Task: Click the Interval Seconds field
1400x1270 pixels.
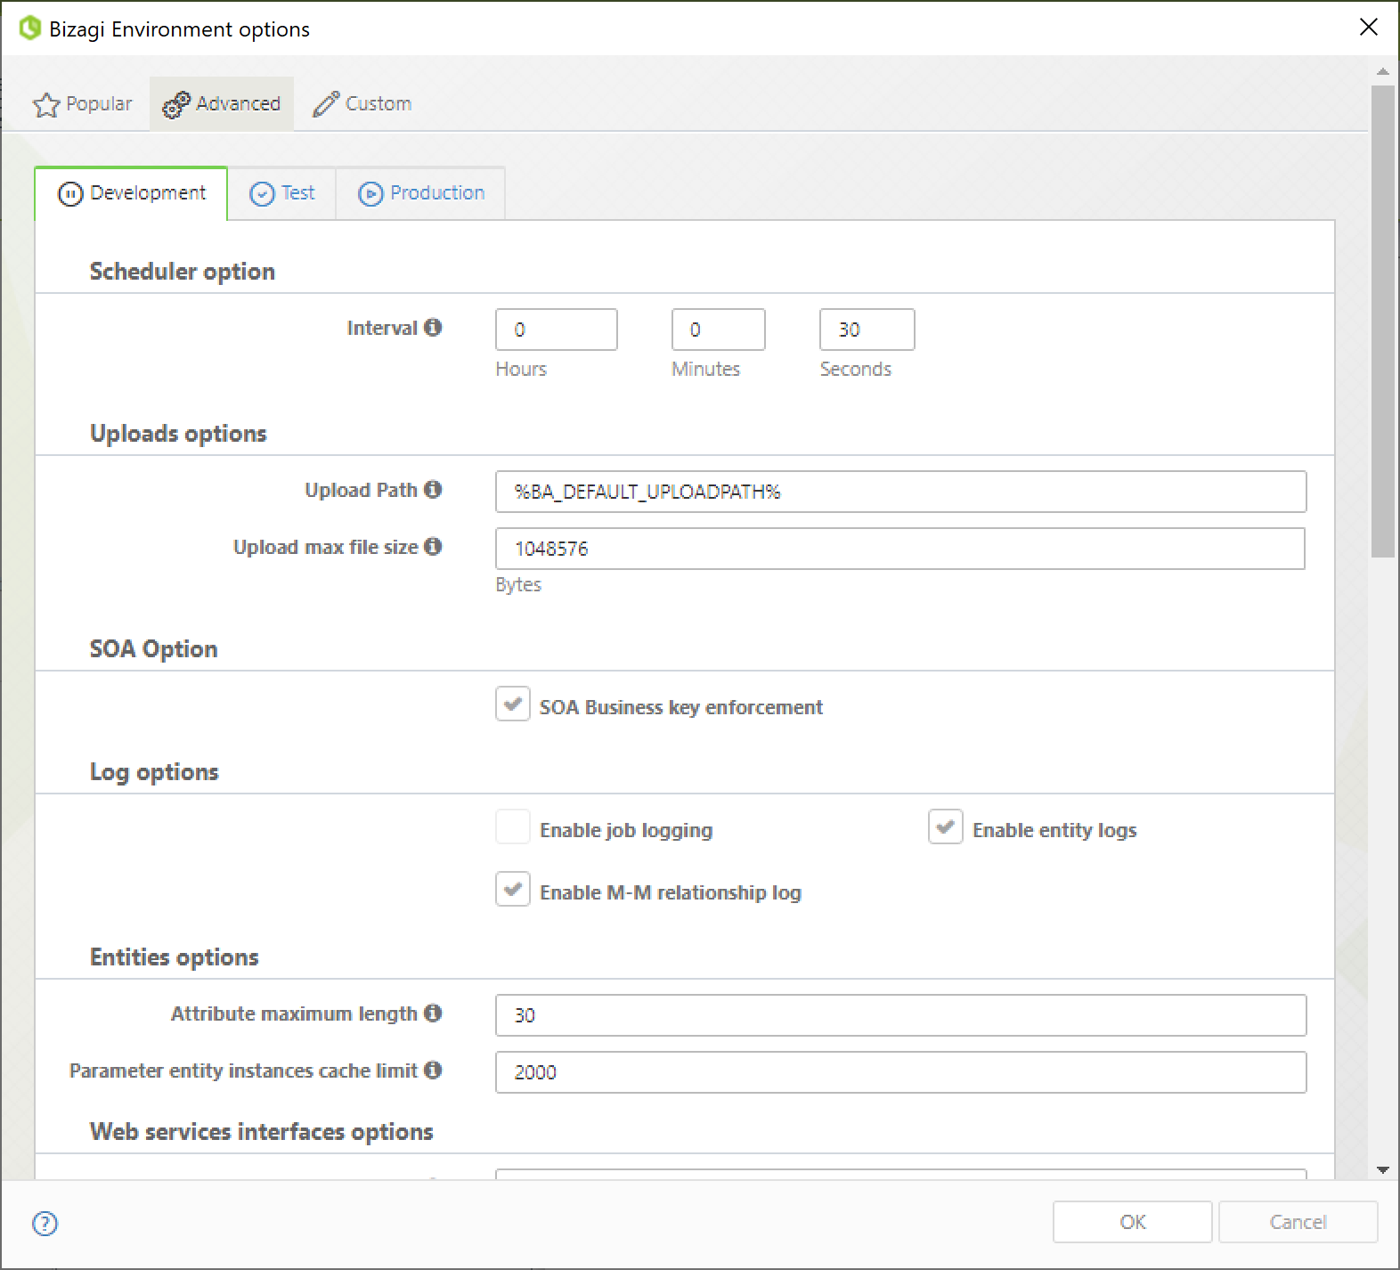Action: pyautogui.click(x=867, y=330)
